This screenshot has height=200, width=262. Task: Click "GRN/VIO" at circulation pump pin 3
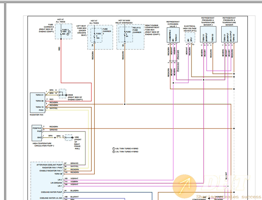click(x=54, y=130)
